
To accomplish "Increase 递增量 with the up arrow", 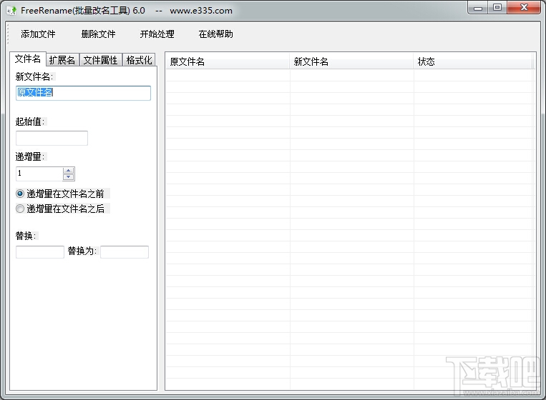I will click(x=69, y=170).
